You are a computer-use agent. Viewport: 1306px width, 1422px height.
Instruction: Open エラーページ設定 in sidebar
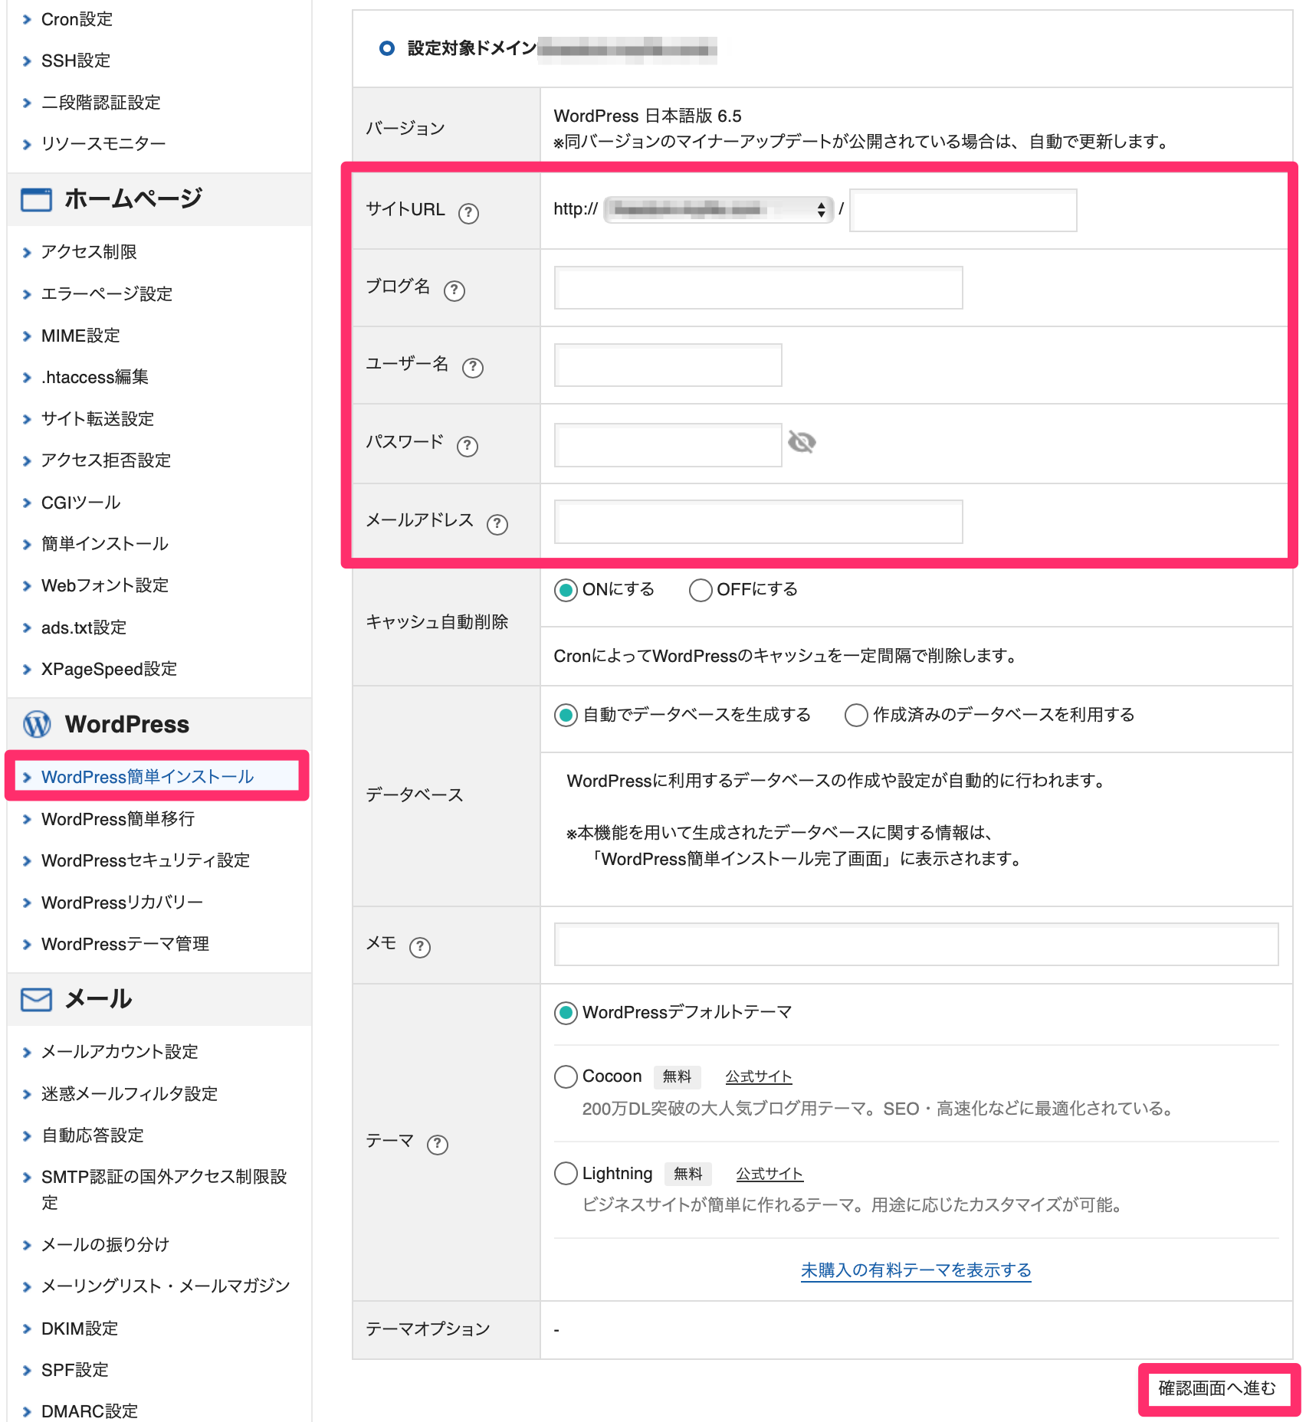tap(107, 294)
